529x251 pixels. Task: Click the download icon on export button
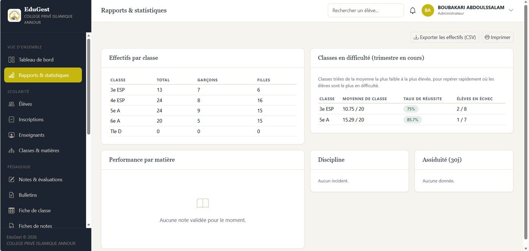click(416, 37)
